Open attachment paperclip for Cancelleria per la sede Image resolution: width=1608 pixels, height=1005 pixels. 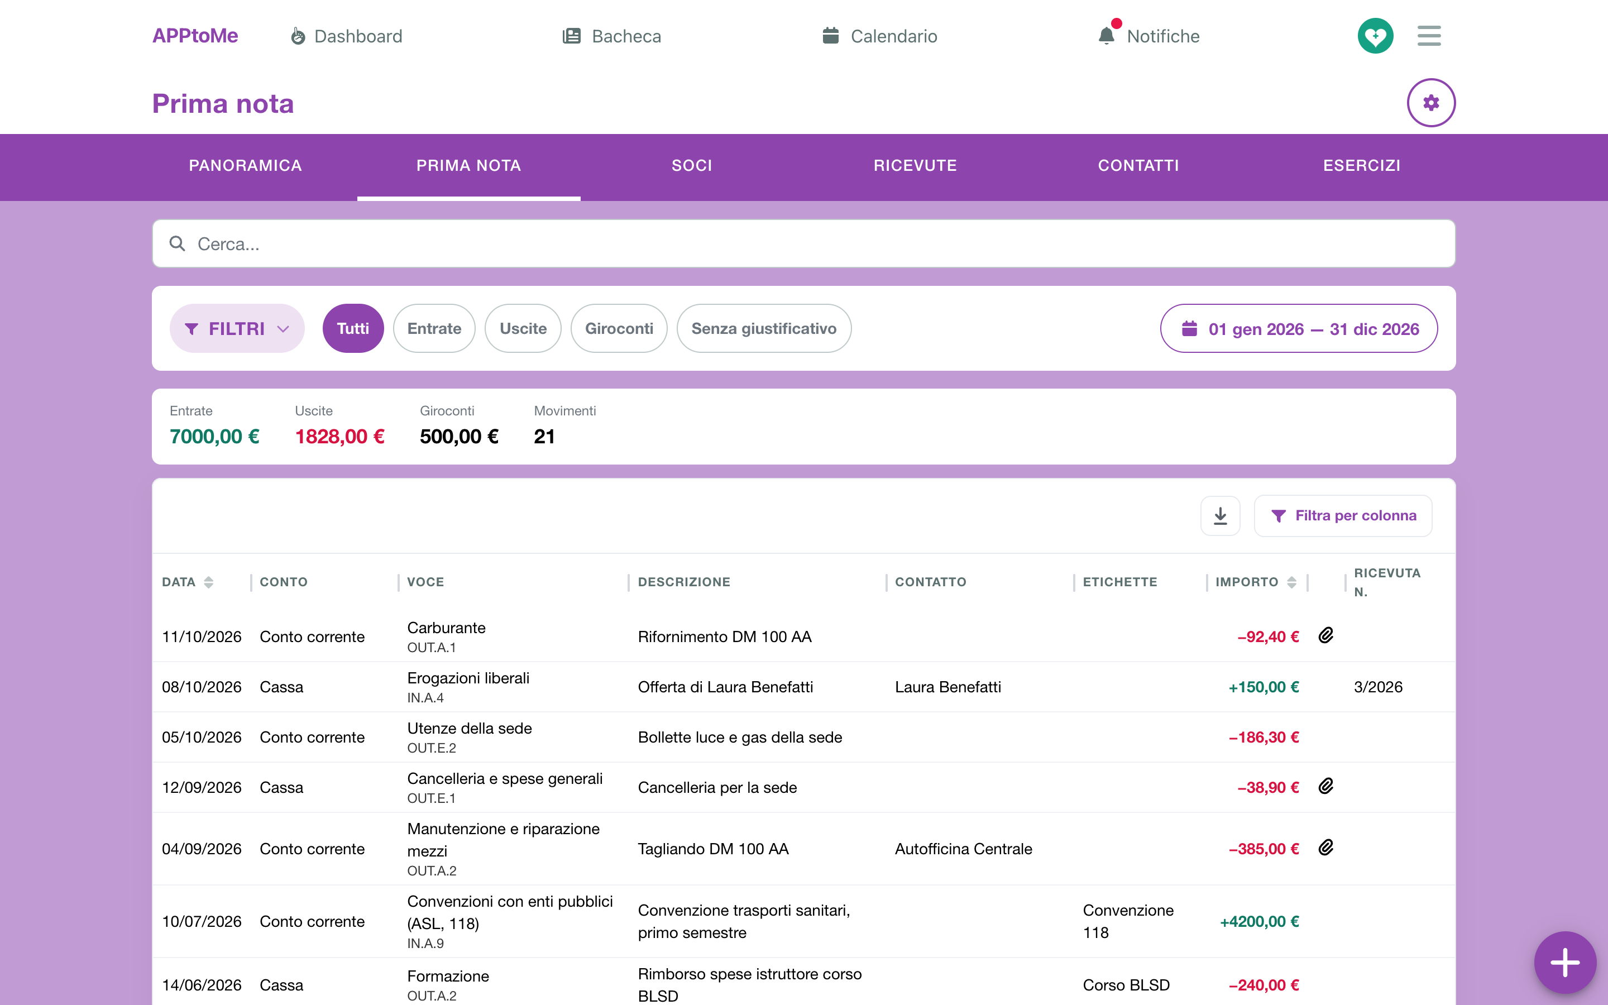(1325, 786)
